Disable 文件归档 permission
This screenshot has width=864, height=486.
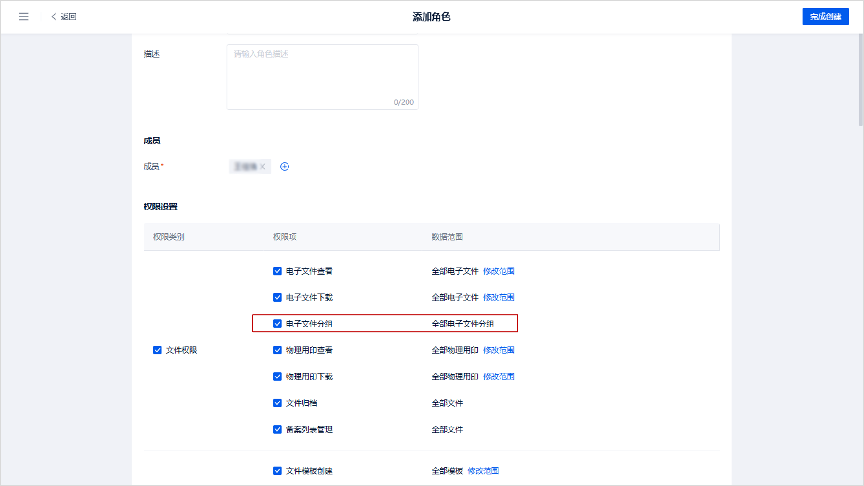click(278, 403)
